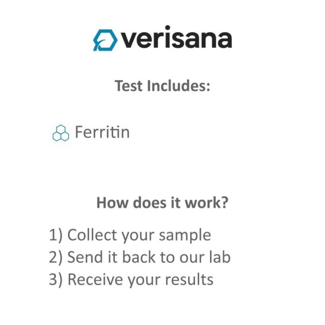Click the molecule icon beside Ferritin
The width and height of the screenshot is (325, 325).
point(61,133)
